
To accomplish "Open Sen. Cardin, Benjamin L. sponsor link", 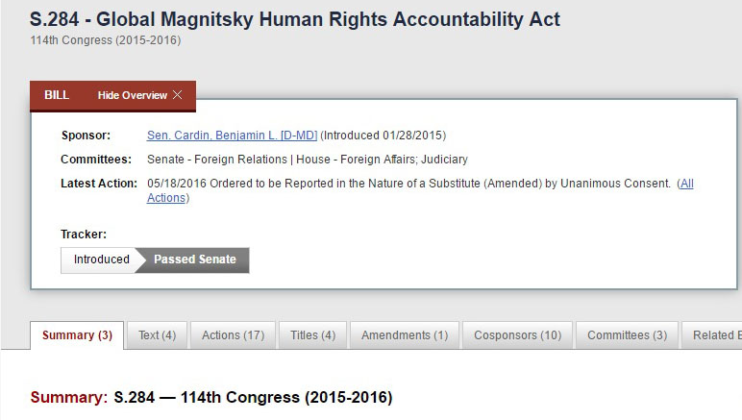I will pos(232,136).
